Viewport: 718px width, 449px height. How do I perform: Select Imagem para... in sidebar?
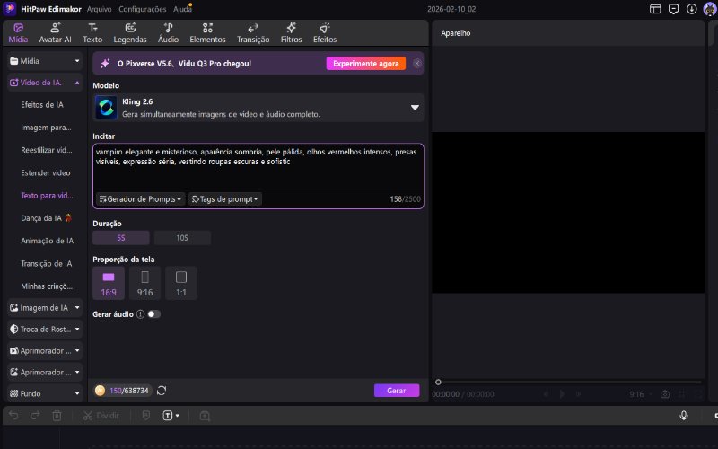[46, 128]
